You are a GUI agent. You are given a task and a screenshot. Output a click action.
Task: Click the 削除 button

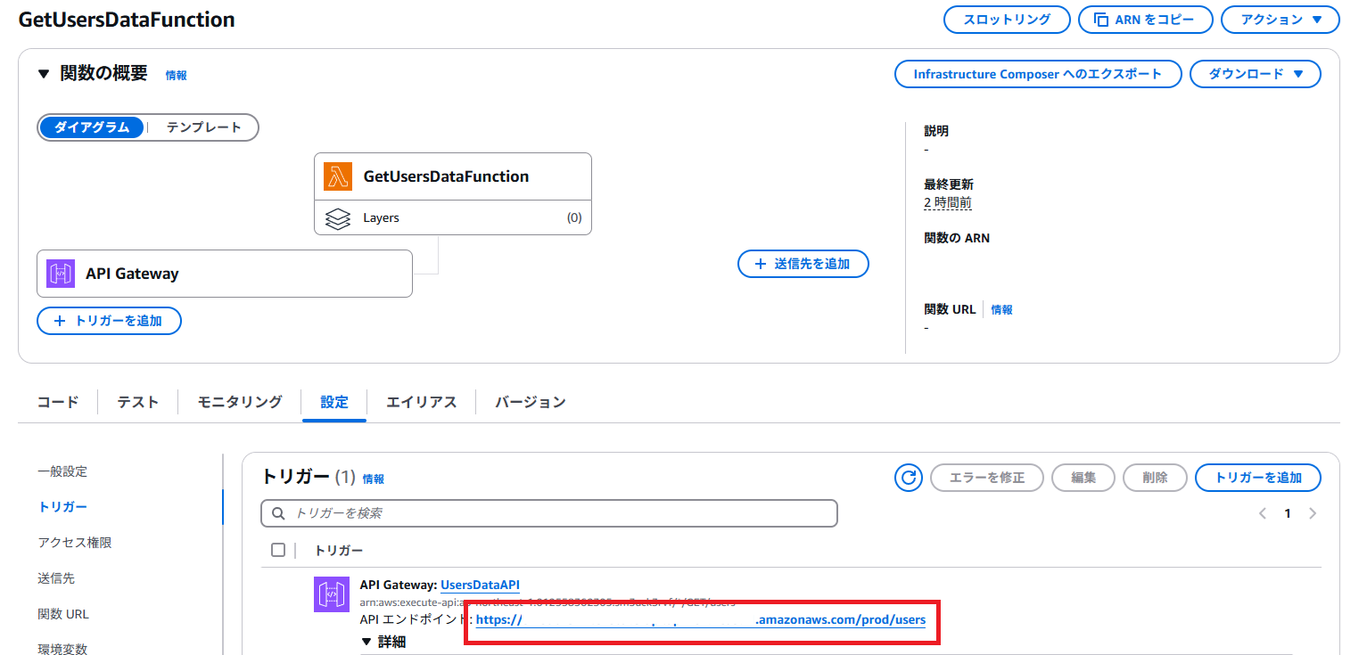point(1155,478)
